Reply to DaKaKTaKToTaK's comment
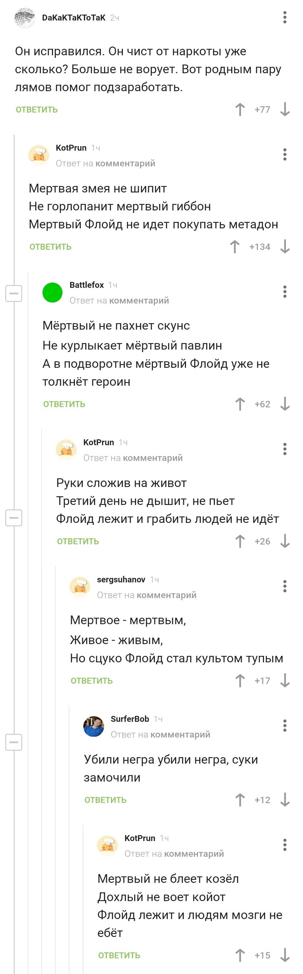 (37, 110)
